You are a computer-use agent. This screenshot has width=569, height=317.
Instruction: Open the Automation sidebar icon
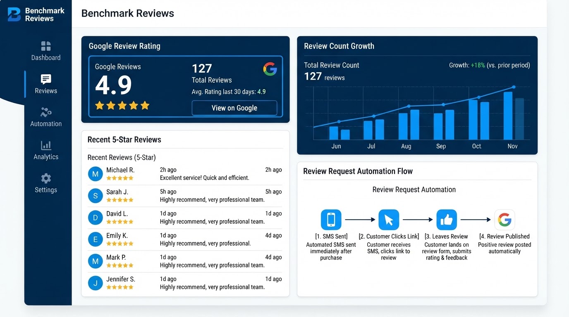(x=46, y=112)
